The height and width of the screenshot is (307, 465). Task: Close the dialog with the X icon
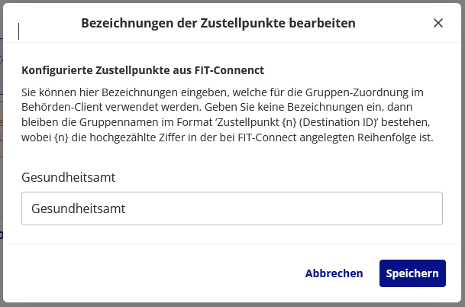(438, 23)
